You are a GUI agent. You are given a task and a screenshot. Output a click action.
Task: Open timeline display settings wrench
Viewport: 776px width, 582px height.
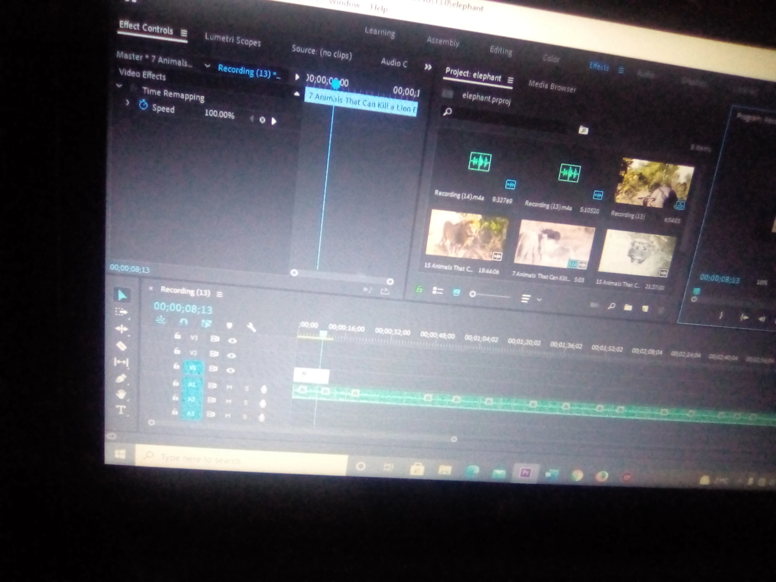[251, 327]
